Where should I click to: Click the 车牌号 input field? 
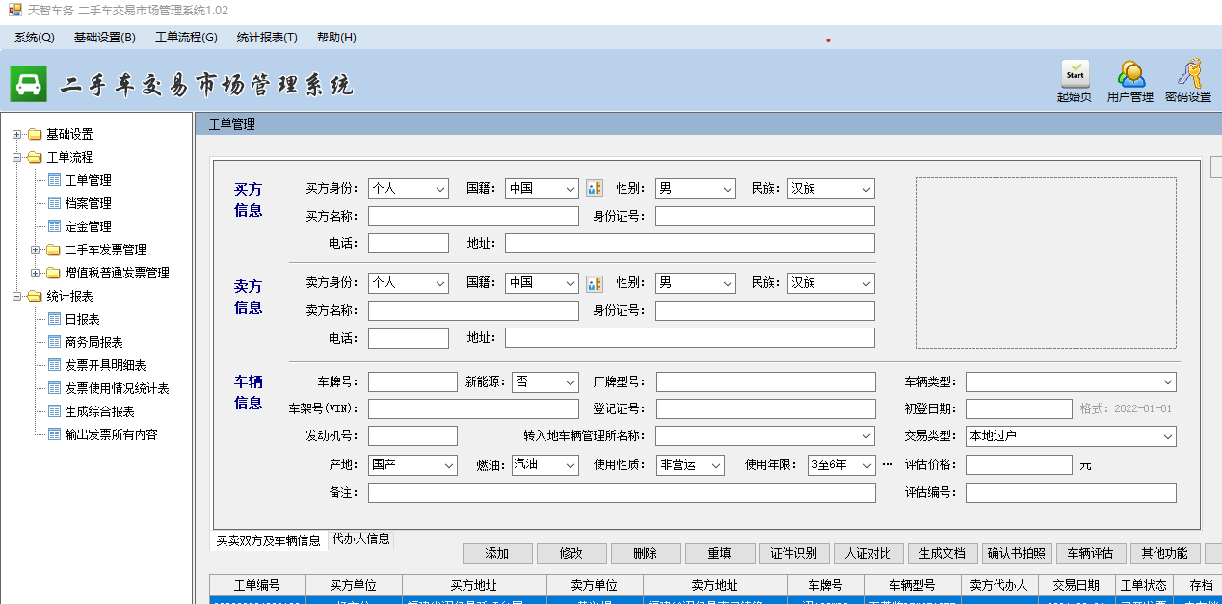pyautogui.click(x=412, y=382)
